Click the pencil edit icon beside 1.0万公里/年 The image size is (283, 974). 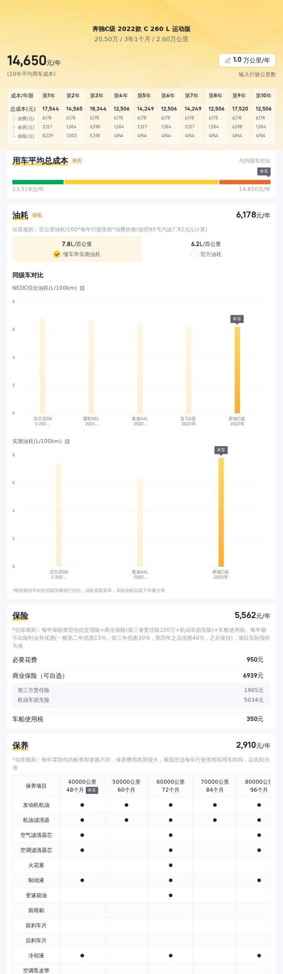pos(228,60)
